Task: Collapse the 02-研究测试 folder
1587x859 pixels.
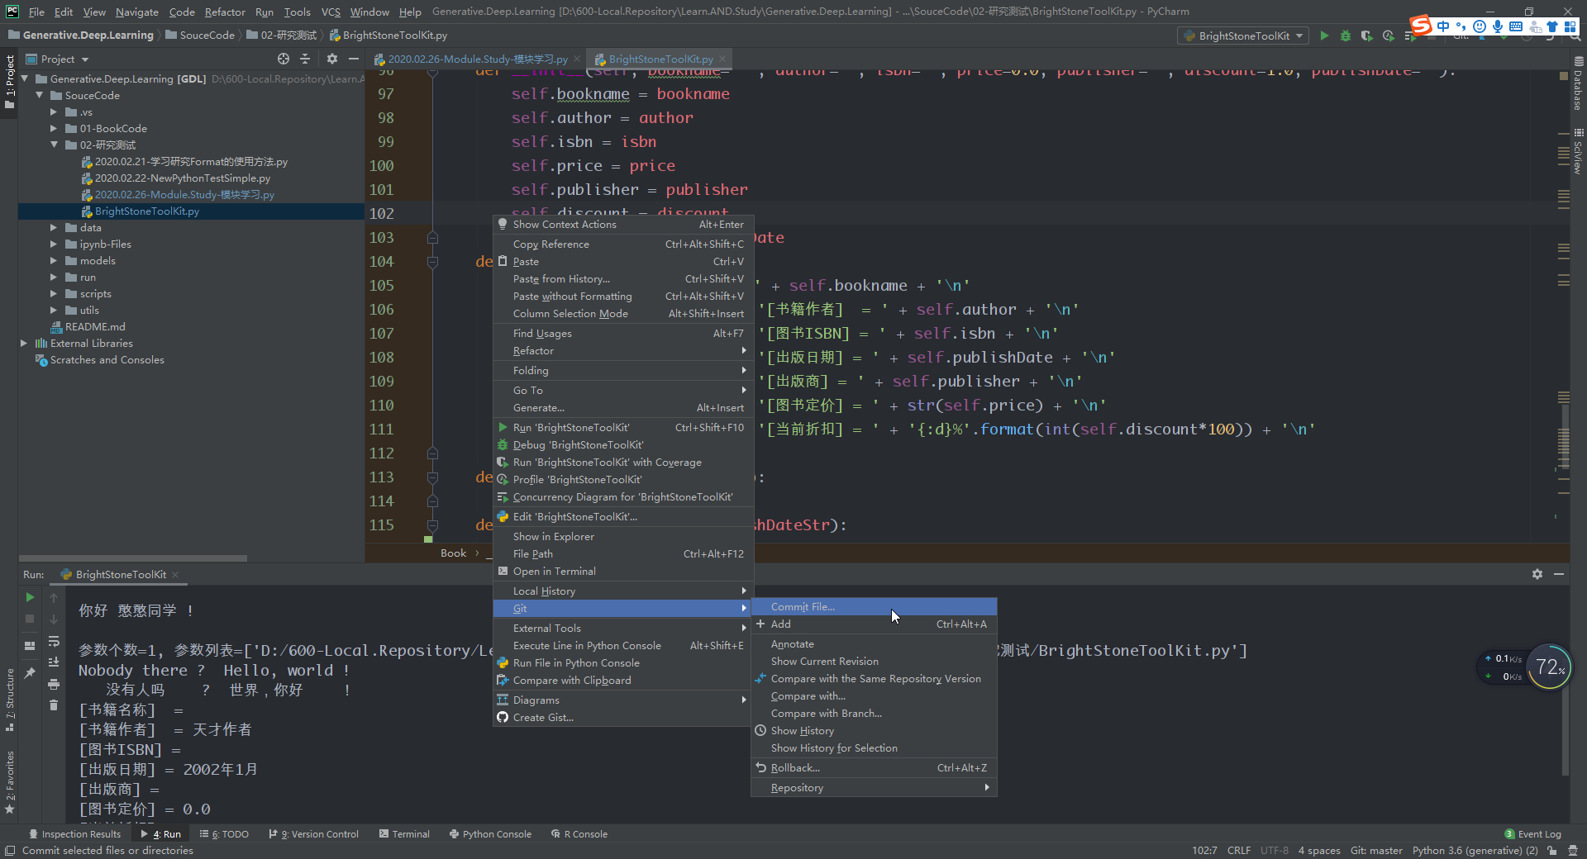Action: (54, 145)
